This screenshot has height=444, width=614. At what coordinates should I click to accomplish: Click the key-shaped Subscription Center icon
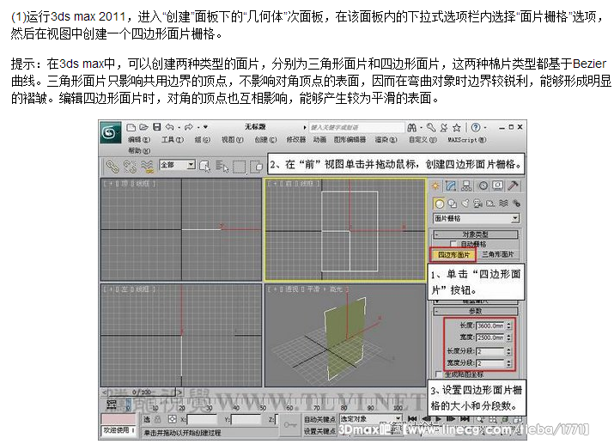[431, 128]
